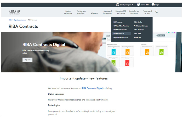Click the Easier logins subheading
This screenshot has height=119, width=183.
[54, 105]
